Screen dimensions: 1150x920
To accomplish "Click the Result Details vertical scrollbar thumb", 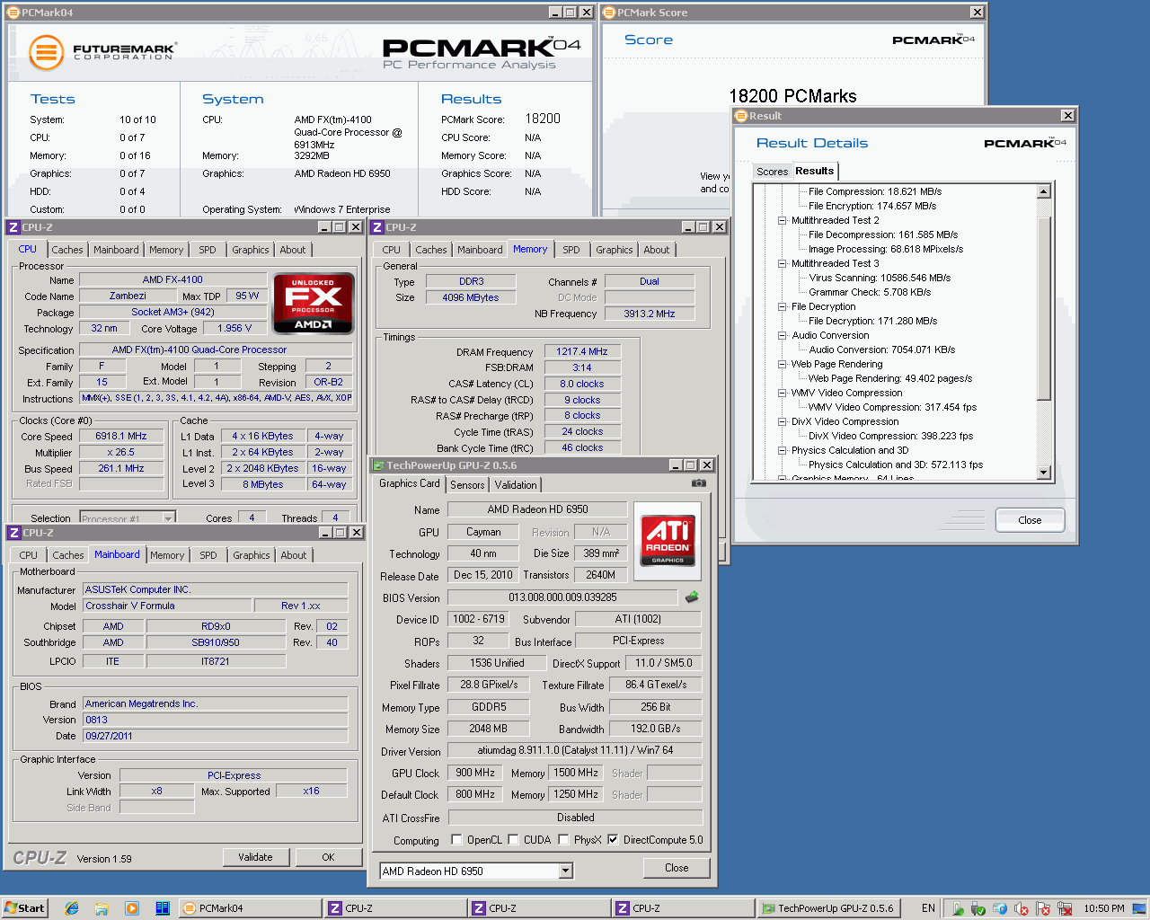I will (x=1044, y=308).
